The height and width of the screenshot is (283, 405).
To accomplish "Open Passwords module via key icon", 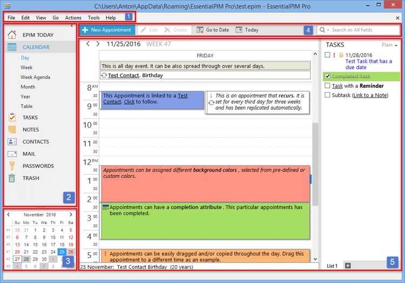I will [12, 165].
